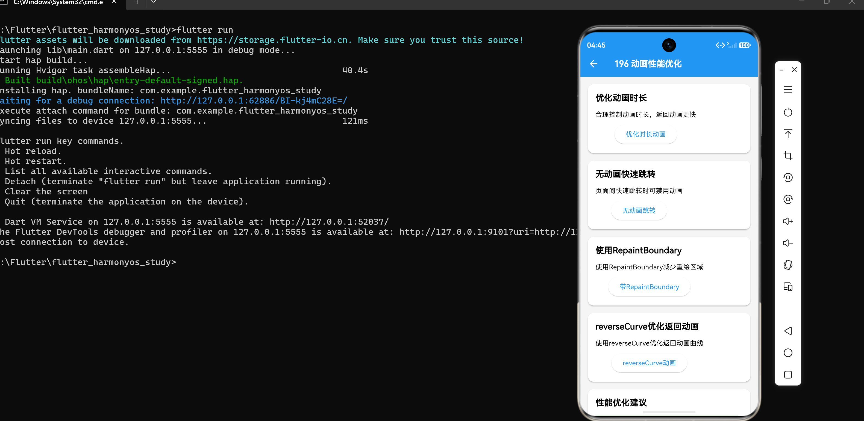864x421 pixels.
Task: Click the storage.flutter-io.cn URL
Action: click(x=272, y=40)
